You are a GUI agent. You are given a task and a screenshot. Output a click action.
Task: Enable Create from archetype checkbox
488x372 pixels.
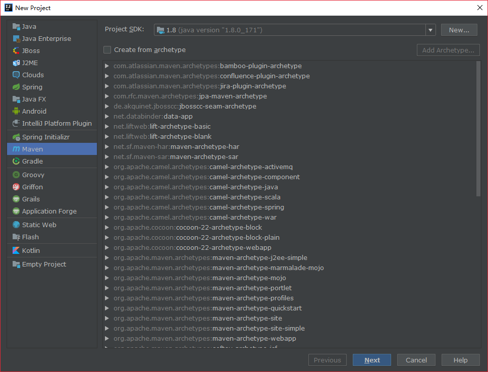[107, 50]
